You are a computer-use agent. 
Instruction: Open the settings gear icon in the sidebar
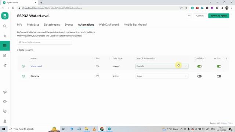5,111
